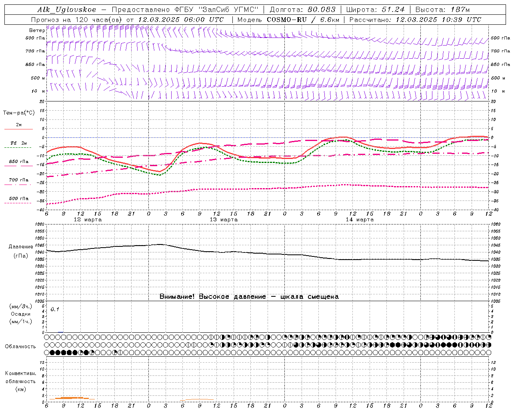The width and height of the screenshot is (512, 409).
Task: Click the 12 марта date label
Action: pos(88,219)
